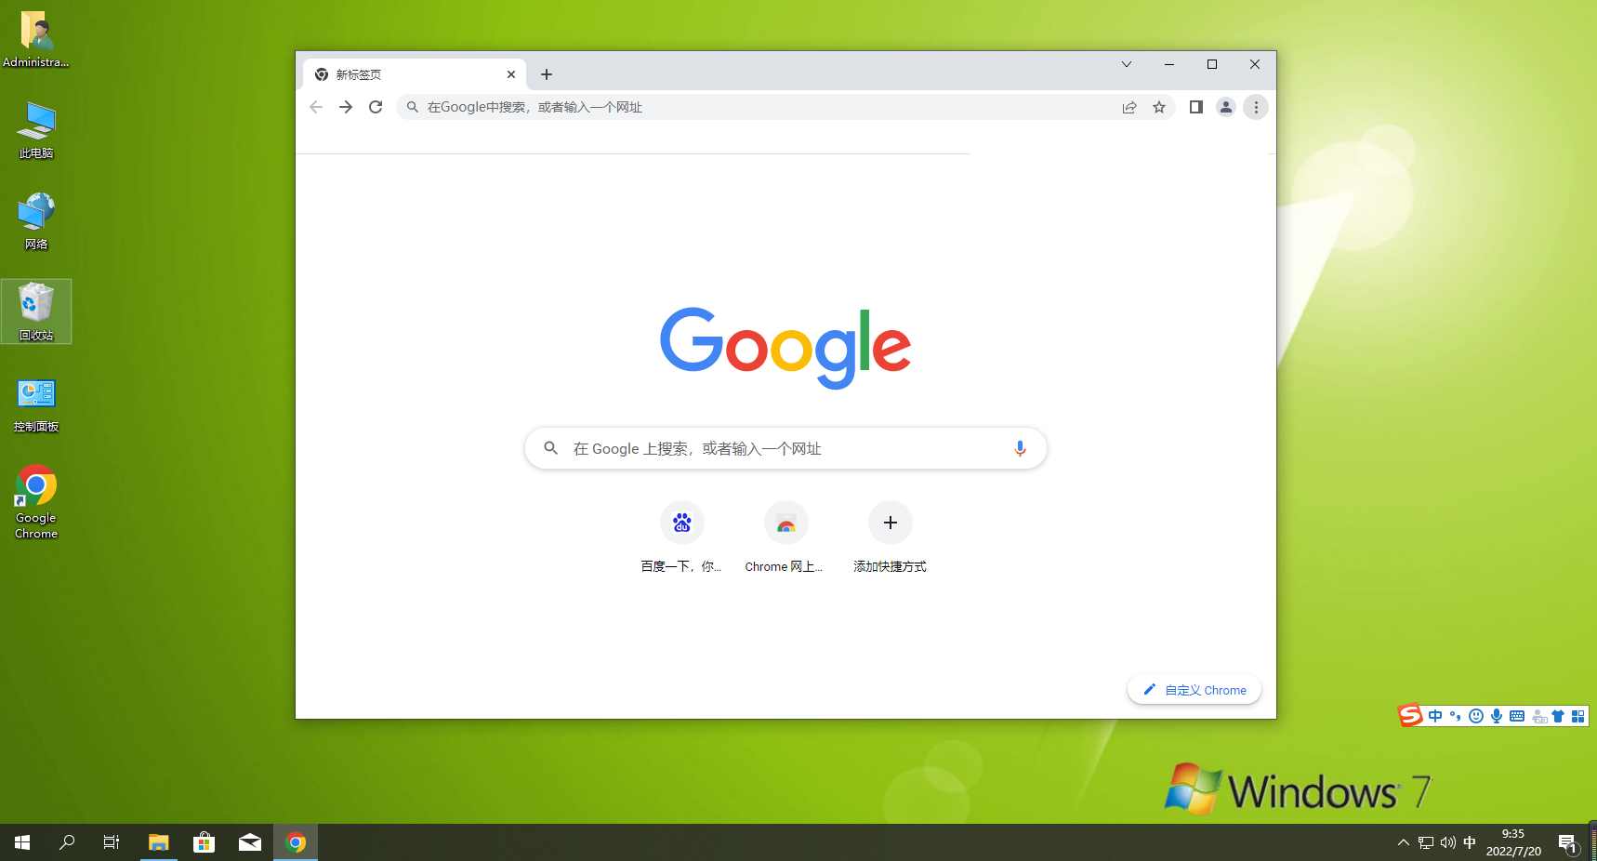Click the reload page button
Viewport: 1597px width, 861px height.
pos(376,107)
